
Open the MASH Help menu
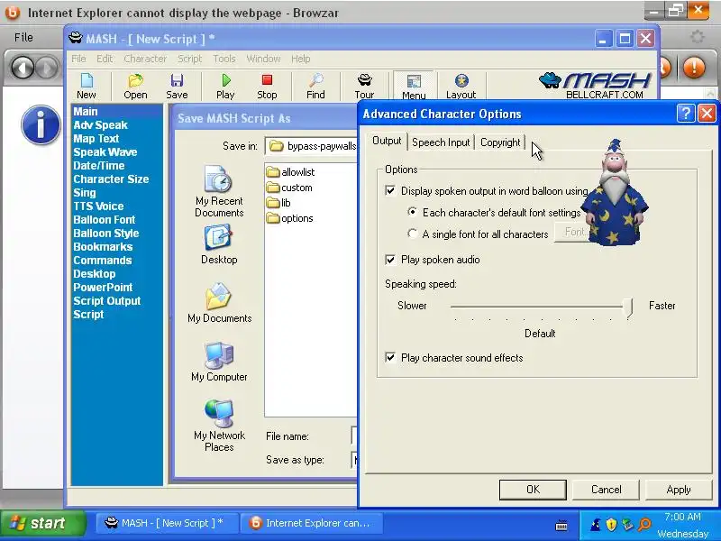point(301,59)
